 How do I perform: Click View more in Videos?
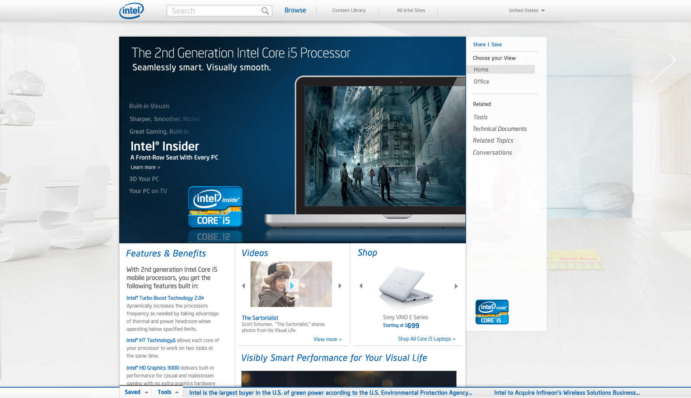point(327,339)
